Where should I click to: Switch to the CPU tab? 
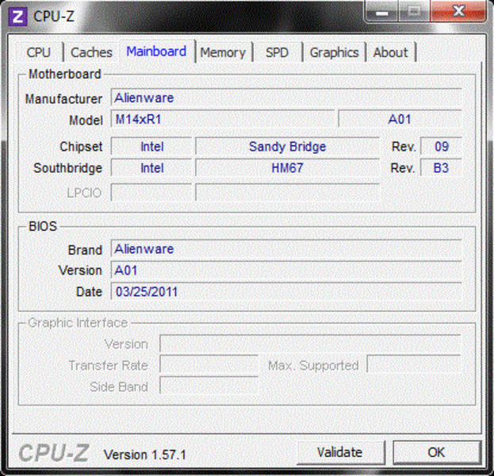pyautogui.click(x=39, y=52)
